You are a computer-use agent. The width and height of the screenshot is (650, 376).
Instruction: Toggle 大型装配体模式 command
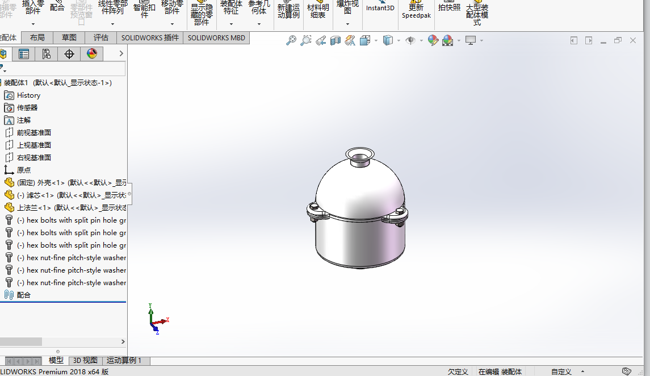(477, 13)
